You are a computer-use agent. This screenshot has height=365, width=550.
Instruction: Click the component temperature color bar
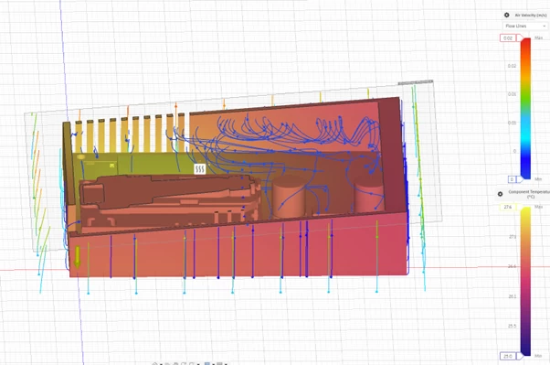coord(525,282)
